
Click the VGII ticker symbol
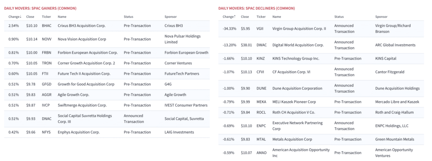pos(260,28)
